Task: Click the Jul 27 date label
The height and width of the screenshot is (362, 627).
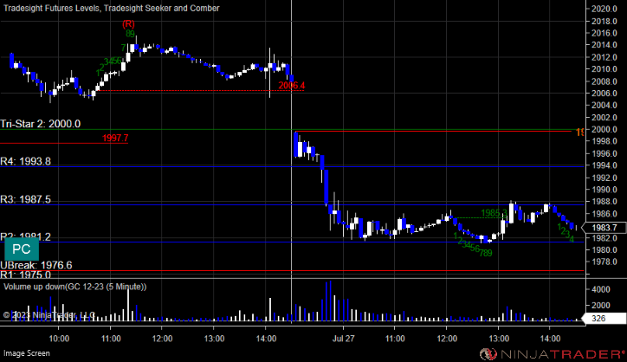Action: tap(344, 339)
